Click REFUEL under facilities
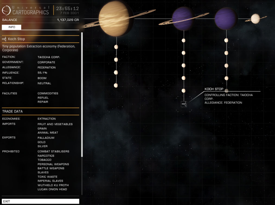Viewport: 275px width, 205px height. tap(43, 98)
